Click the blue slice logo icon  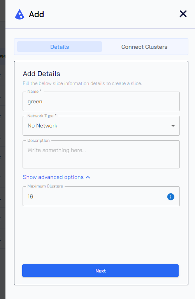tap(19, 14)
